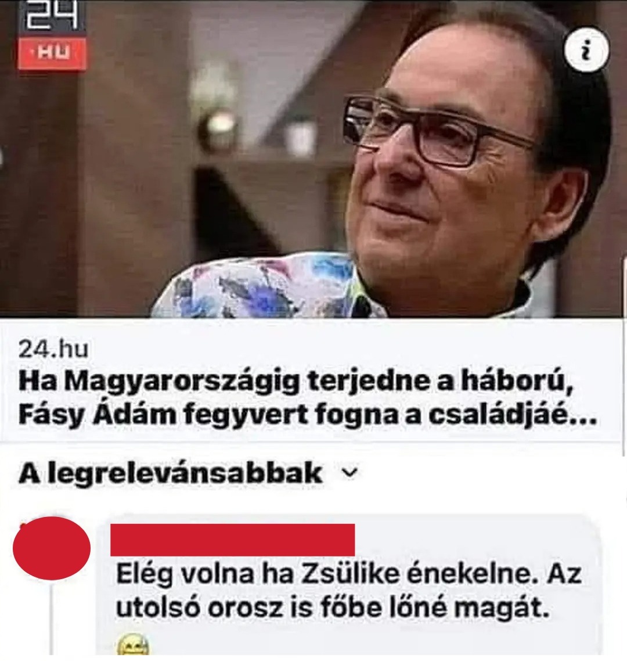Click the 24 numerals logo in corner

(52, 16)
